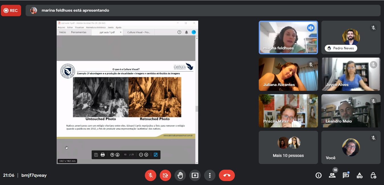Click the presenter avatar in the top banner
Image resolution: width=384 pixels, height=185 pixels.
34,10
